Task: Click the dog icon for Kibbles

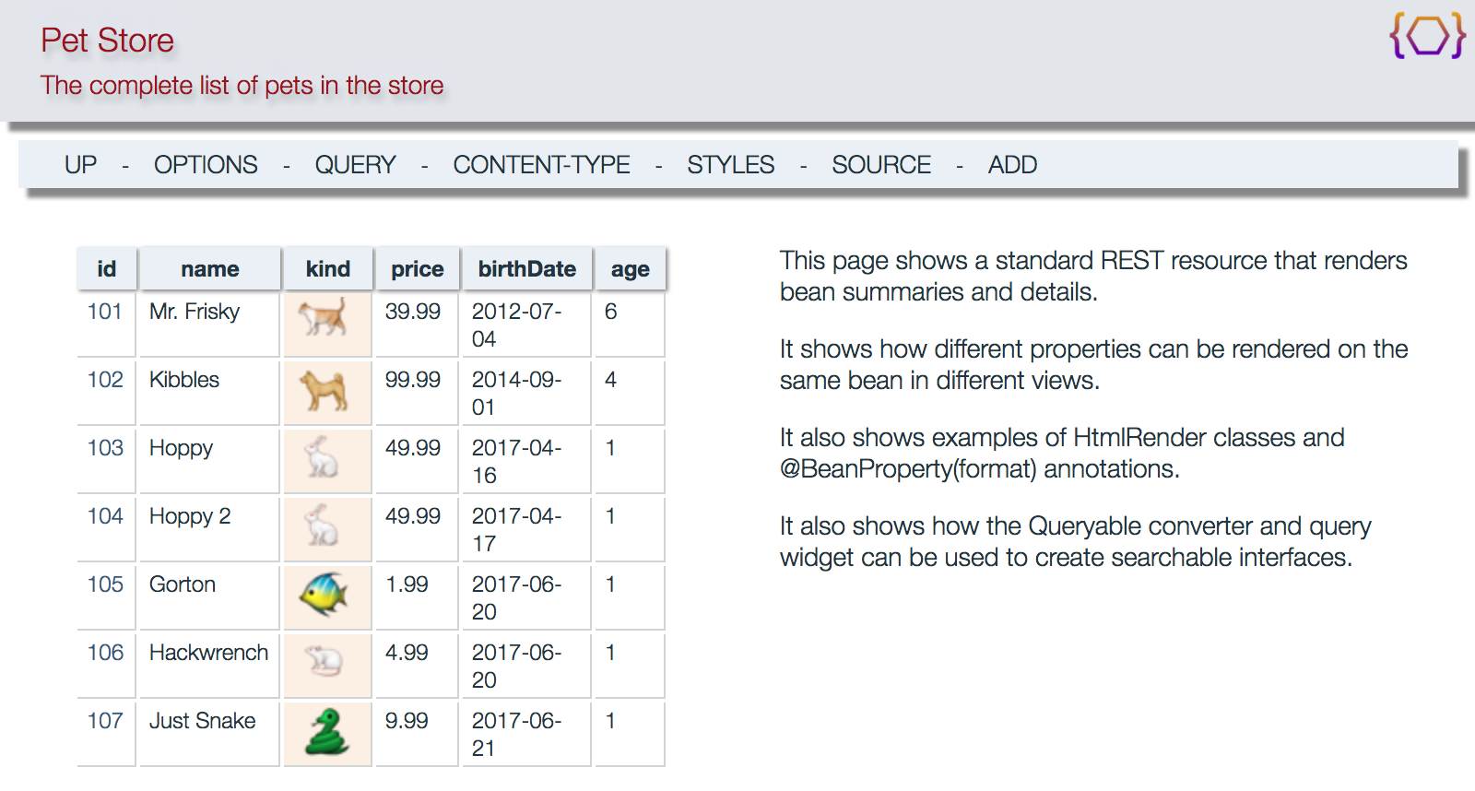Action: [324, 389]
